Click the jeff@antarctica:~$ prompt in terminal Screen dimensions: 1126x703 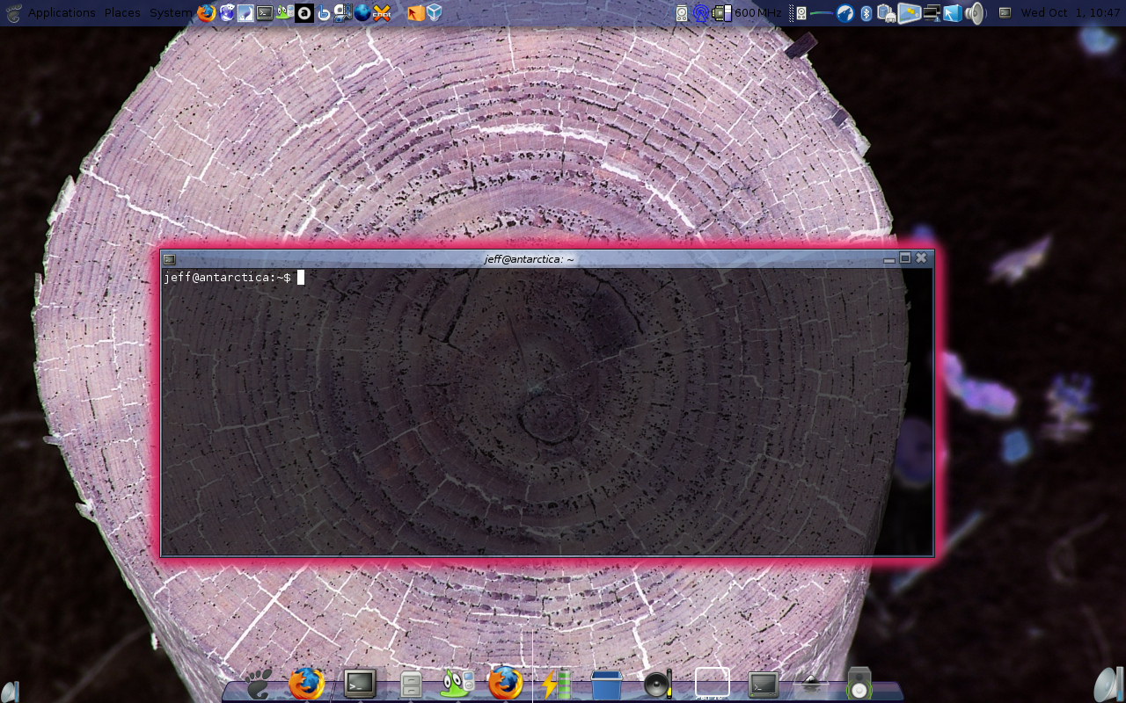pyautogui.click(x=228, y=278)
